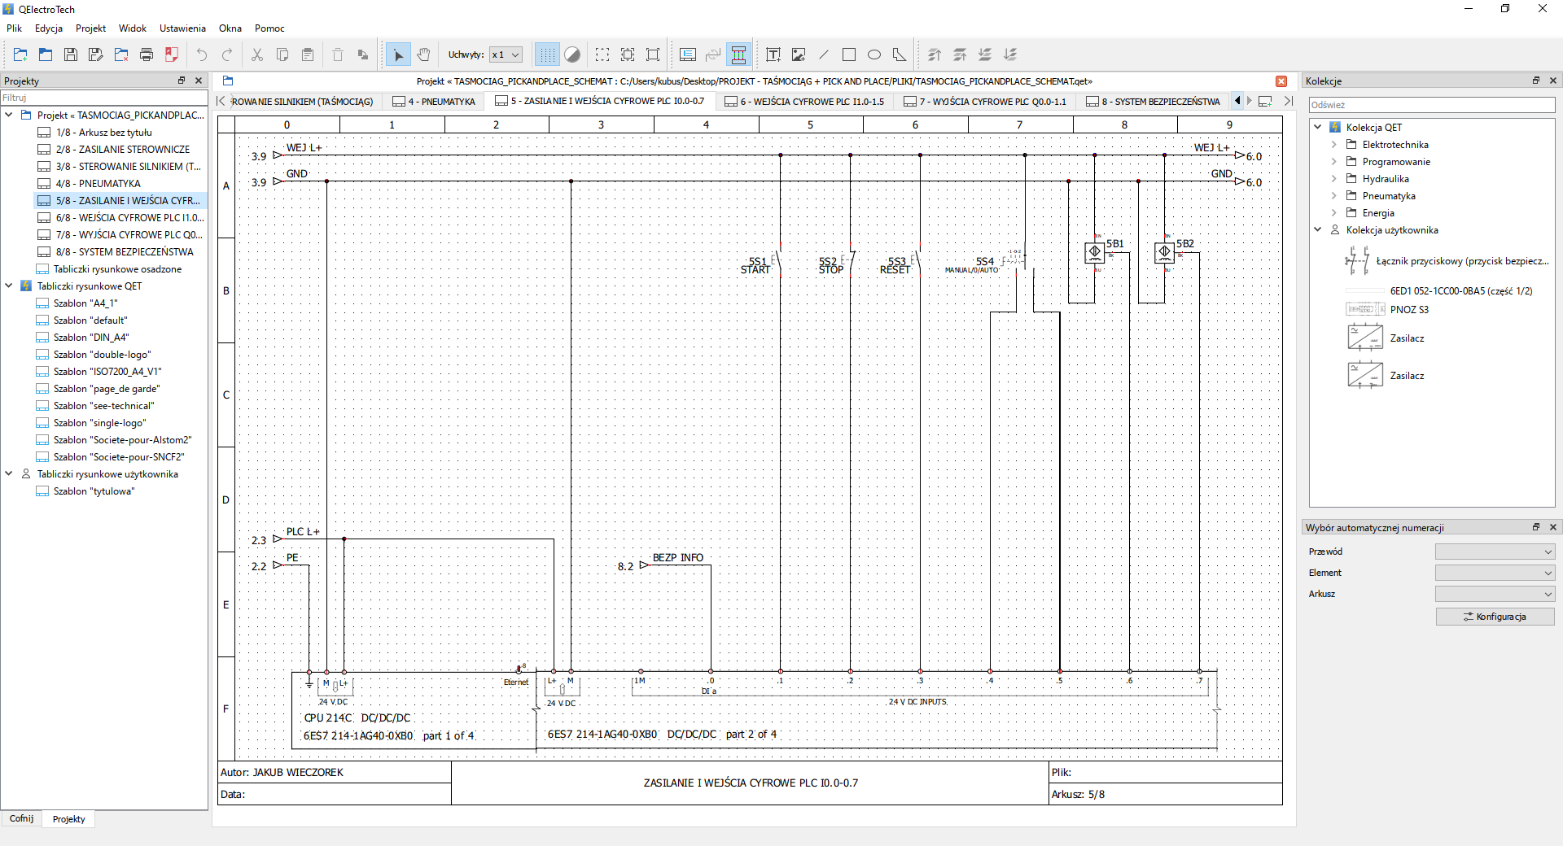Open the Przewód numbering dropdown
Viewport: 1563px width, 846px height.
(1495, 552)
